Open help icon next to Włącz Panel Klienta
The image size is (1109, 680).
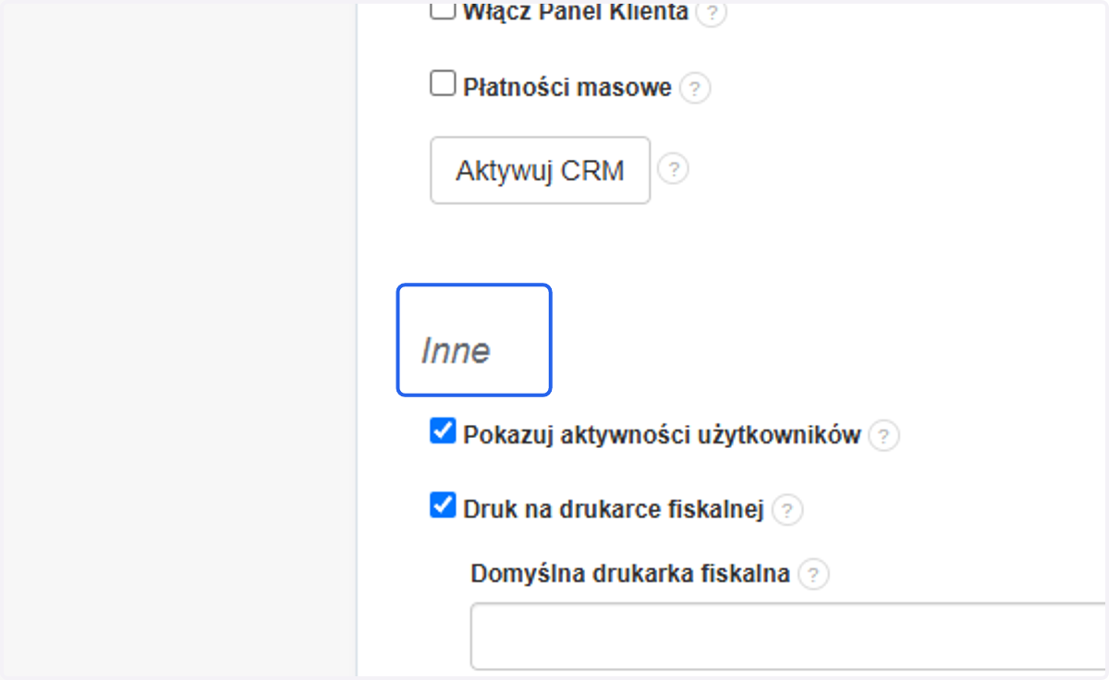point(711,13)
